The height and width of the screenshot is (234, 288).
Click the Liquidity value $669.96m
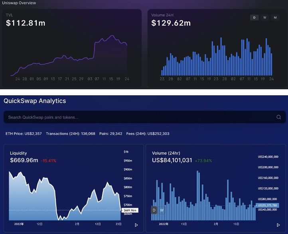click(x=24, y=160)
